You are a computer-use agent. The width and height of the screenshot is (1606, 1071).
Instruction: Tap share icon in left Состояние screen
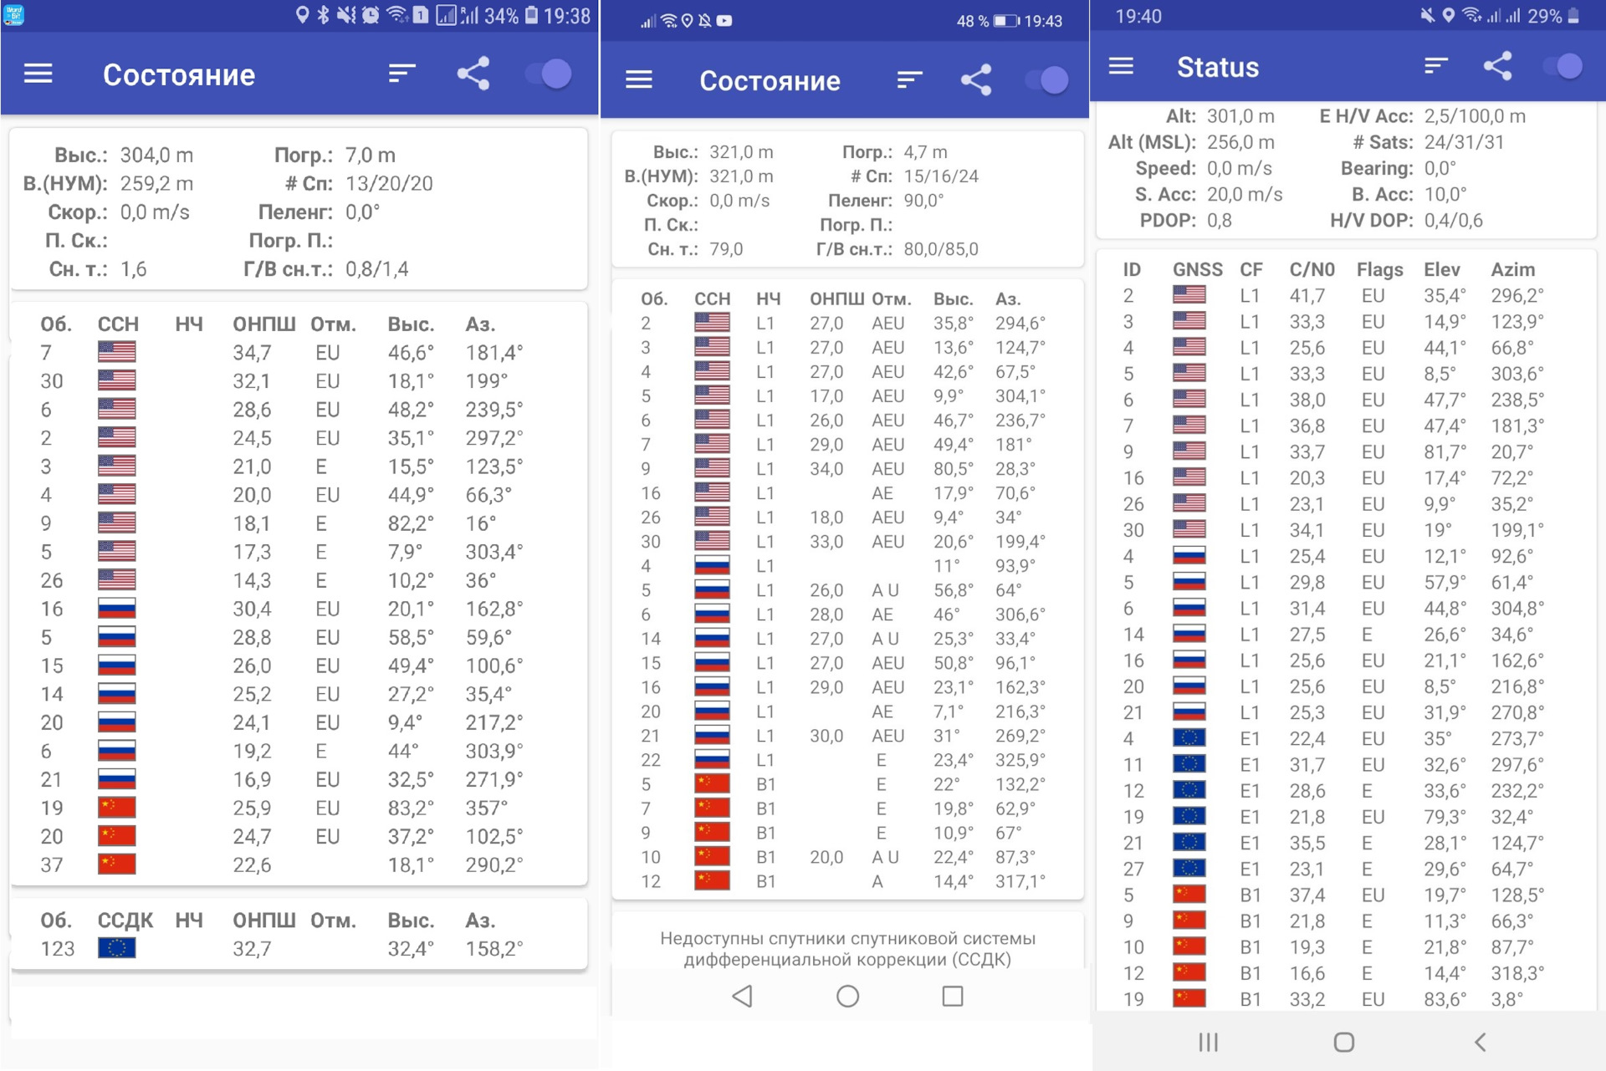pos(473,74)
